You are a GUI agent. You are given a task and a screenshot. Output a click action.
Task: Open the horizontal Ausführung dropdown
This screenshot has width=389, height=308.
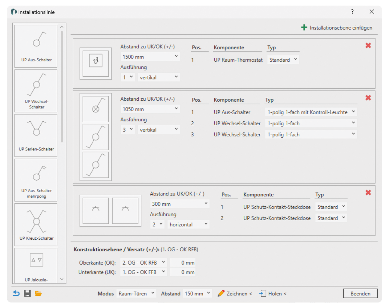tap(188, 225)
